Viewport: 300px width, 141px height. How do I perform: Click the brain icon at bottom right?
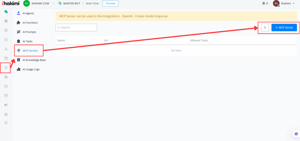click(295, 134)
